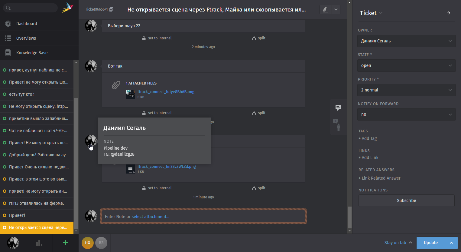461x252 pixels.
Task: Open the ticket sidebar chat-bubble tab icon
Action: (x=339, y=108)
